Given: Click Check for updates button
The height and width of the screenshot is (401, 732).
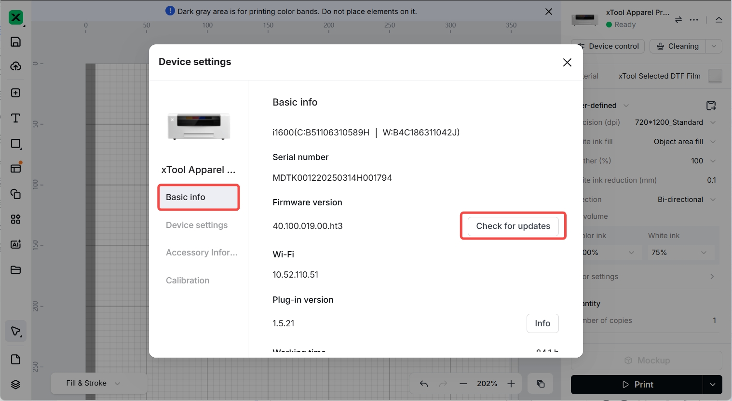Looking at the screenshot, I should pyautogui.click(x=513, y=226).
